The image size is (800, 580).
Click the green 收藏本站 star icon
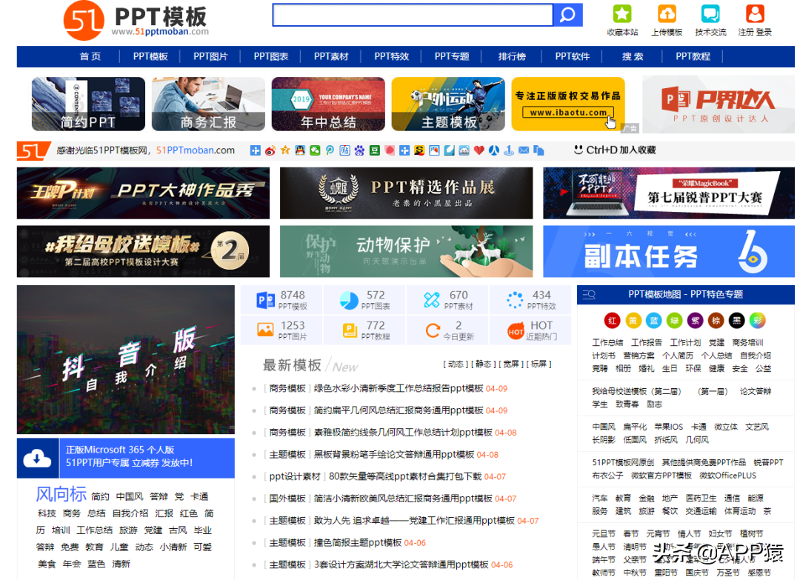622,14
